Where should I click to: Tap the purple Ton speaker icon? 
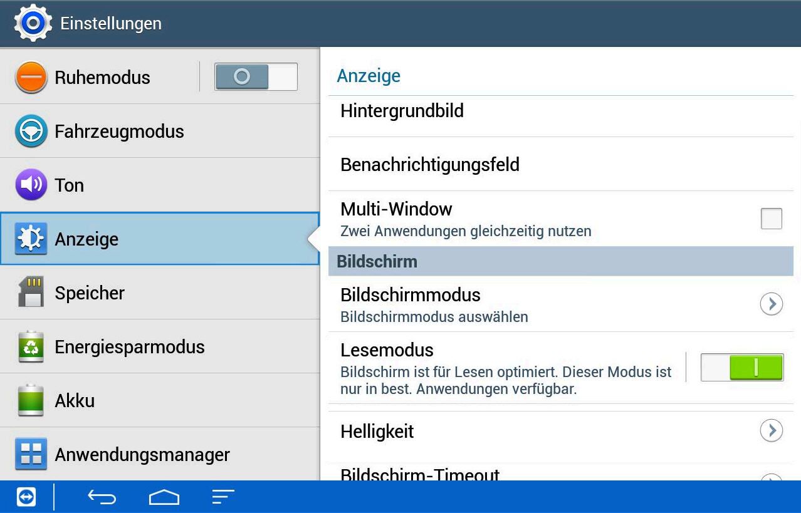coord(31,185)
